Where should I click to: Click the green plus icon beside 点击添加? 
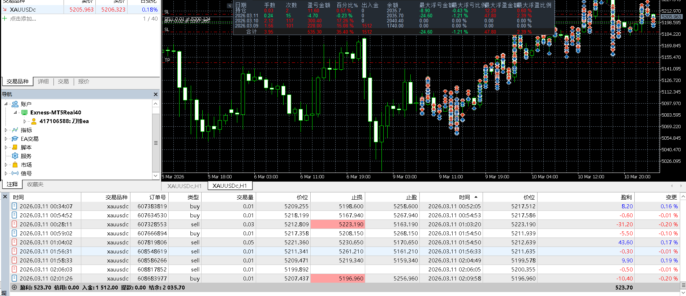[5, 18]
